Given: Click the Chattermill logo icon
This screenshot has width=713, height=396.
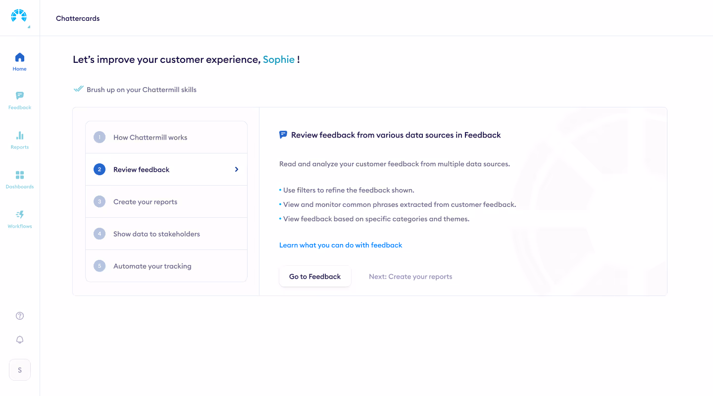Looking at the screenshot, I should pos(19,16).
